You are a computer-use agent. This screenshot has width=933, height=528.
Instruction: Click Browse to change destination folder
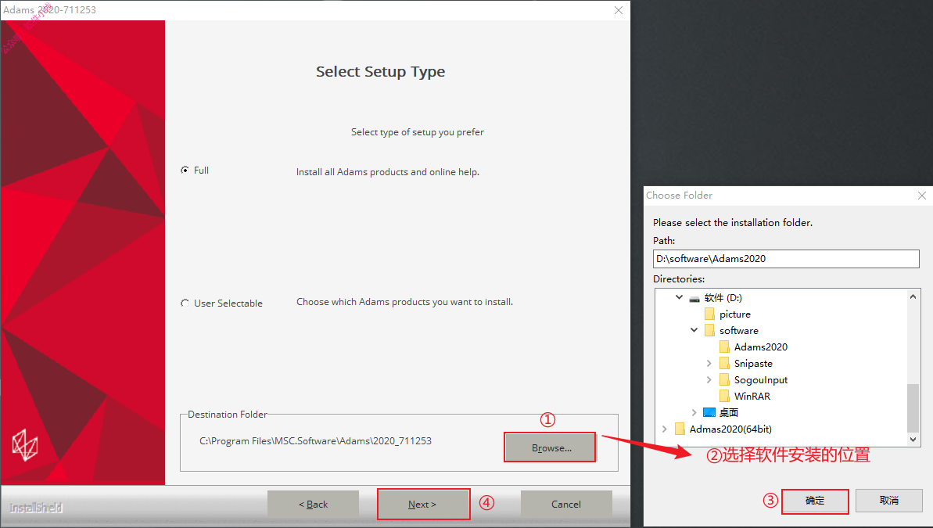551,447
